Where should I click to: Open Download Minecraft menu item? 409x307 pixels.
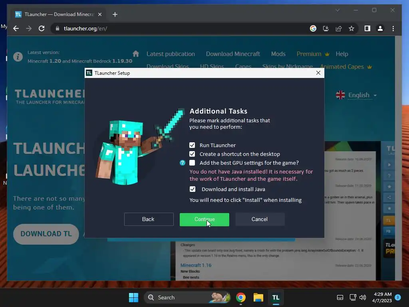[x=233, y=54]
